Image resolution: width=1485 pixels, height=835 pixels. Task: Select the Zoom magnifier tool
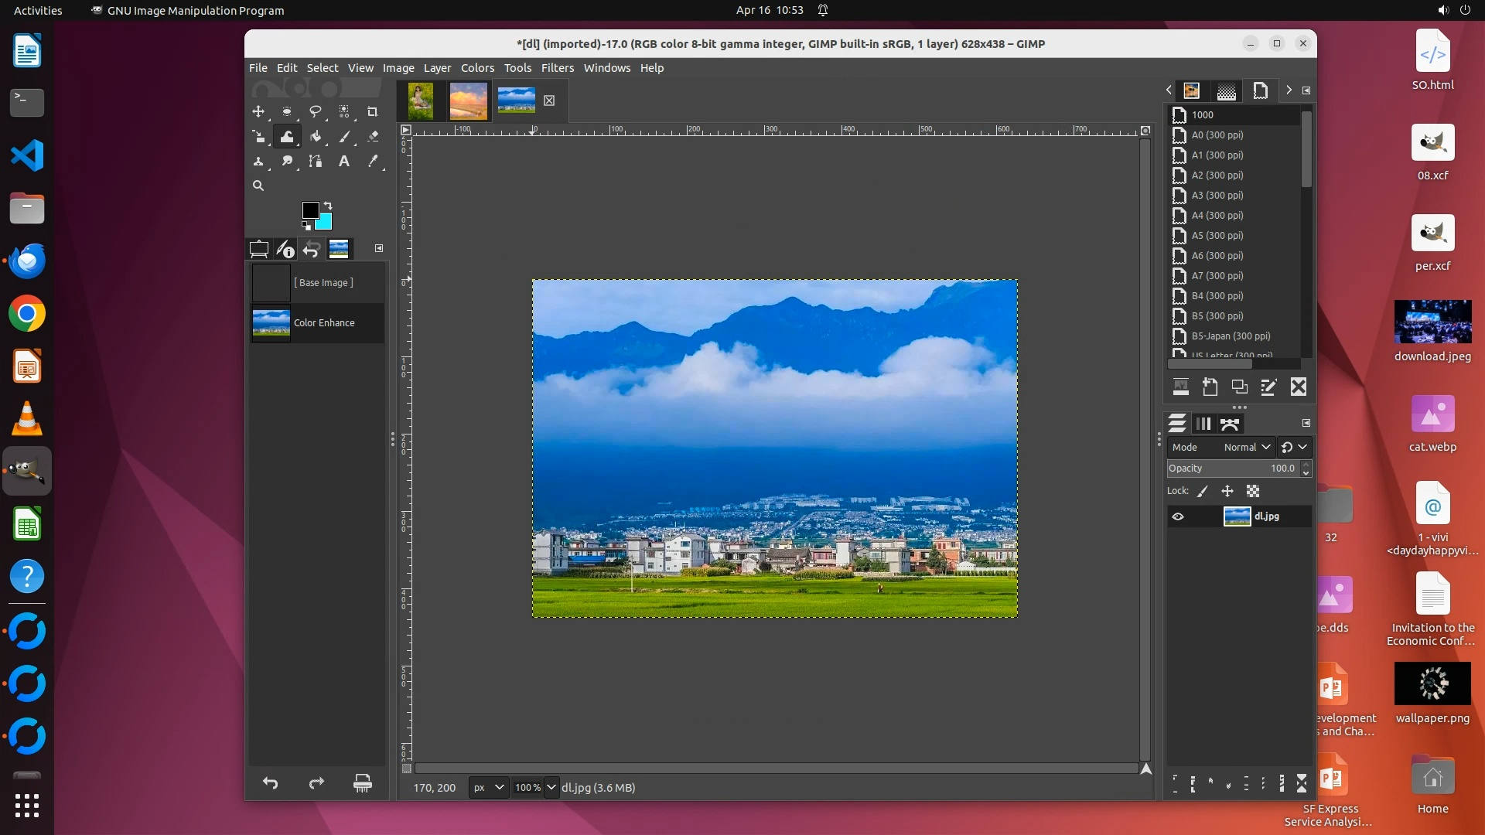point(258,186)
